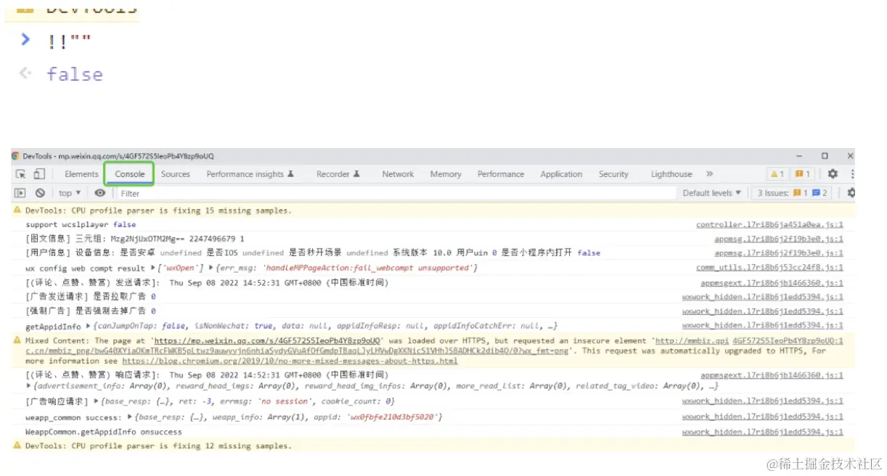Click the orange issue counter in the 3 Issues box
The height and width of the screenshot is (476, 887).
800,193
